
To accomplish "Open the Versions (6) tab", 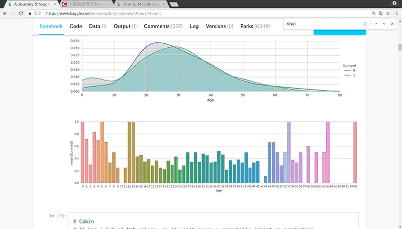I will (220, 26).
